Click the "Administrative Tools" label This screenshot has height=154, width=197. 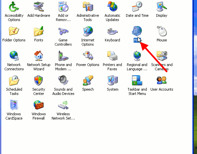(x=88, y=18)
